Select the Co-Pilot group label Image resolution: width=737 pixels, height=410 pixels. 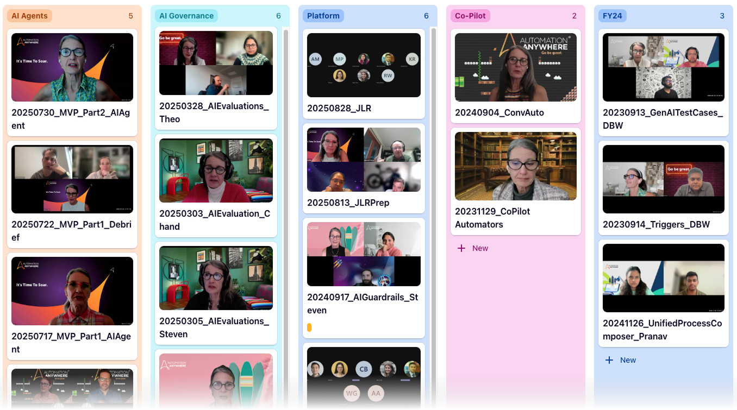pyautogui.click(x=470, y=16)
